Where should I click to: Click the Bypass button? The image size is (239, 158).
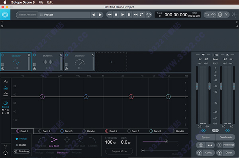tap(206, 137)
